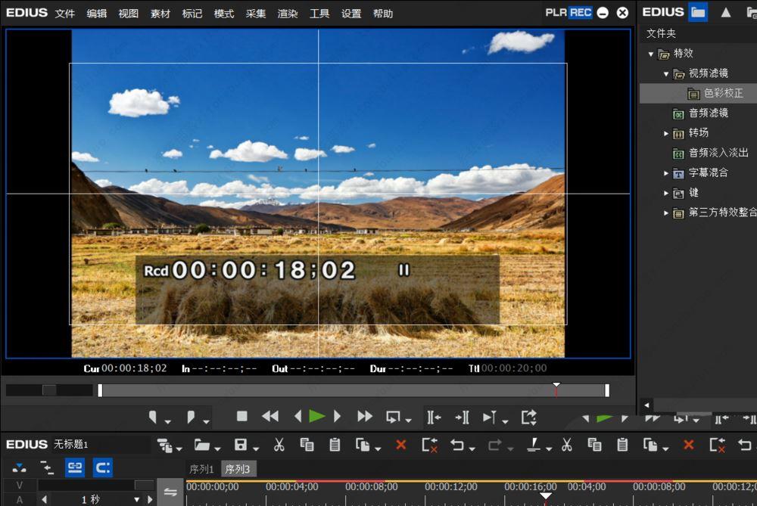The image size is (757, 506).
Task: Switch to the 序列1 tab
Action: 201,469
